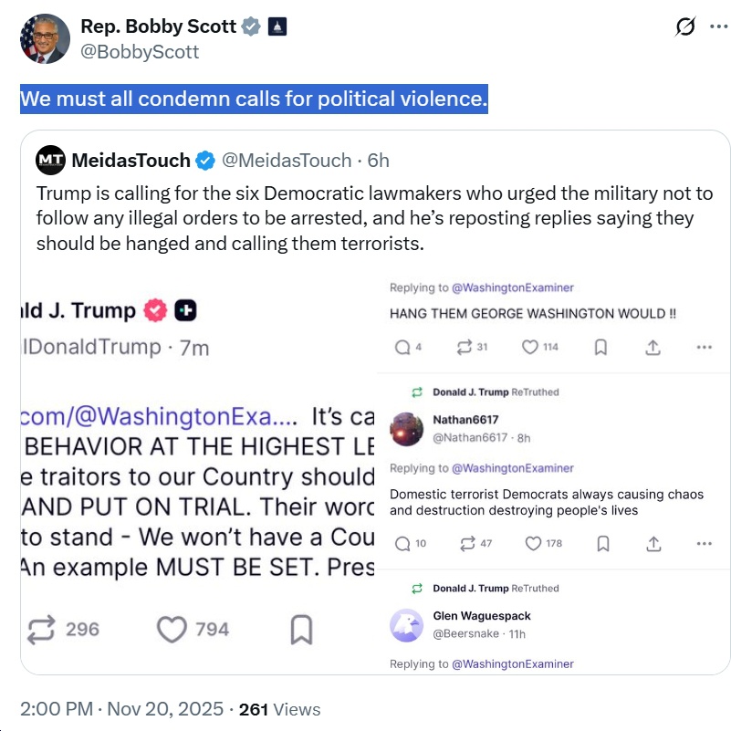The image size is (731, 731).
Task: Click the verified badge beside Rep. Bobby Scott
Action: tap(251, 27)
